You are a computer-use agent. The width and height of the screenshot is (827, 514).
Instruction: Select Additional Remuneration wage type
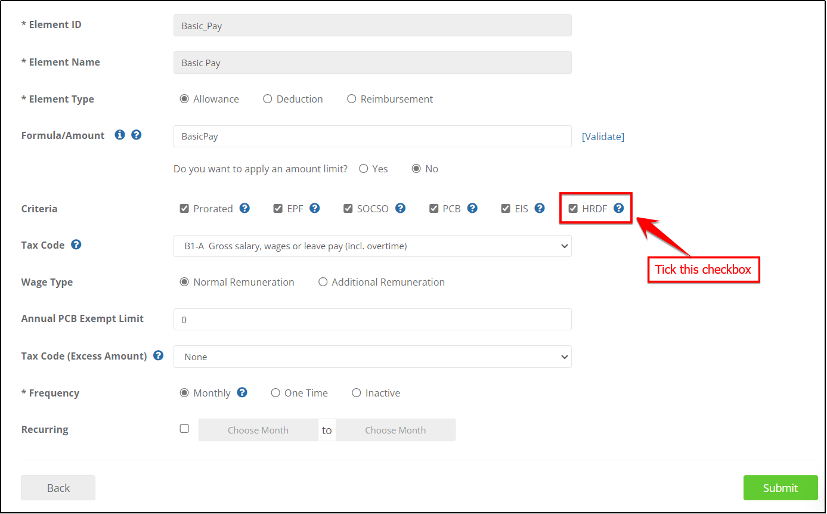pyautogui.click(x=323, y=282)
